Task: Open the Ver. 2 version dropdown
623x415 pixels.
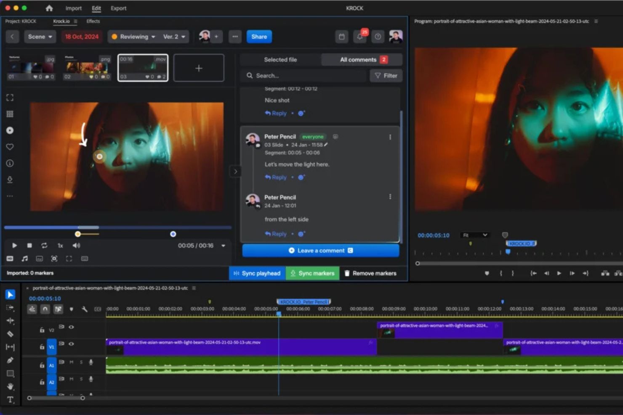Action: pos(174,37)
